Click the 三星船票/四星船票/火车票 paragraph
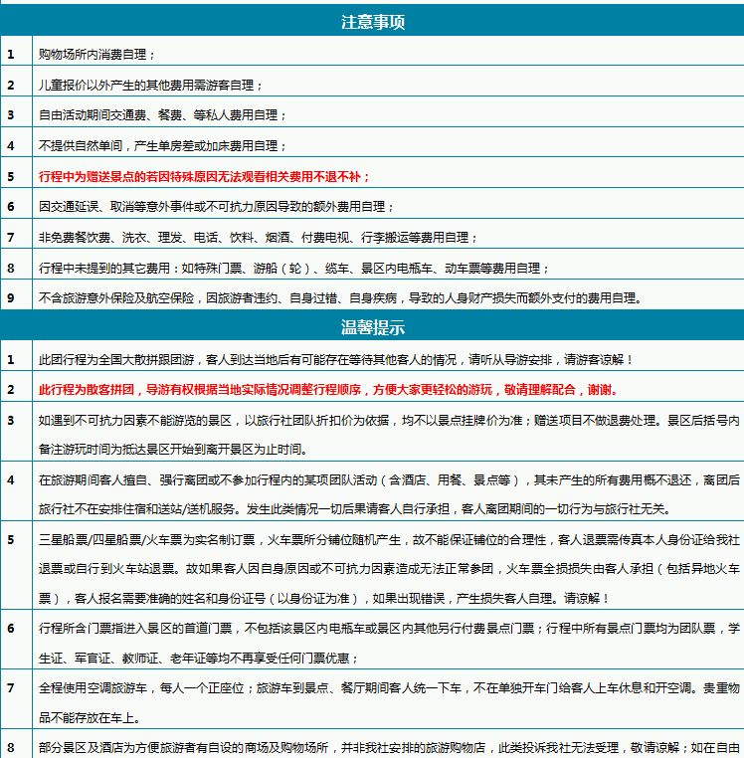The height and width of the screenshot is (758, 744). [388, 568]
